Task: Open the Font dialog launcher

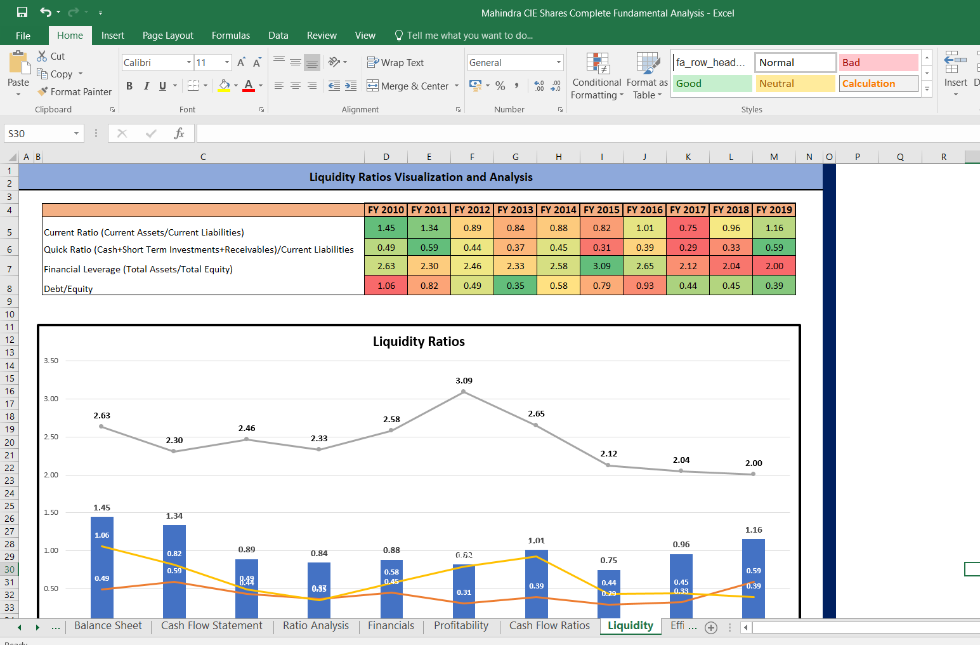Action: (x=261, y=110)
